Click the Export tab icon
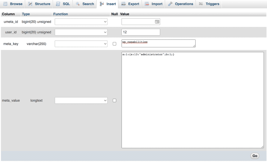 pos(124,4)
